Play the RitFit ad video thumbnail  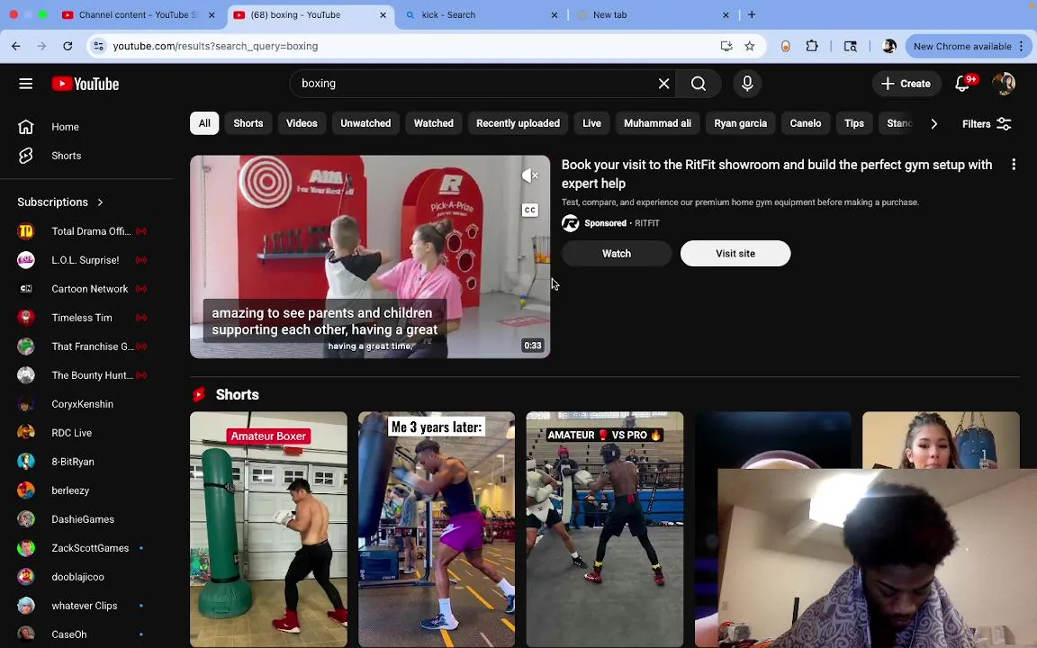[370, 256]
